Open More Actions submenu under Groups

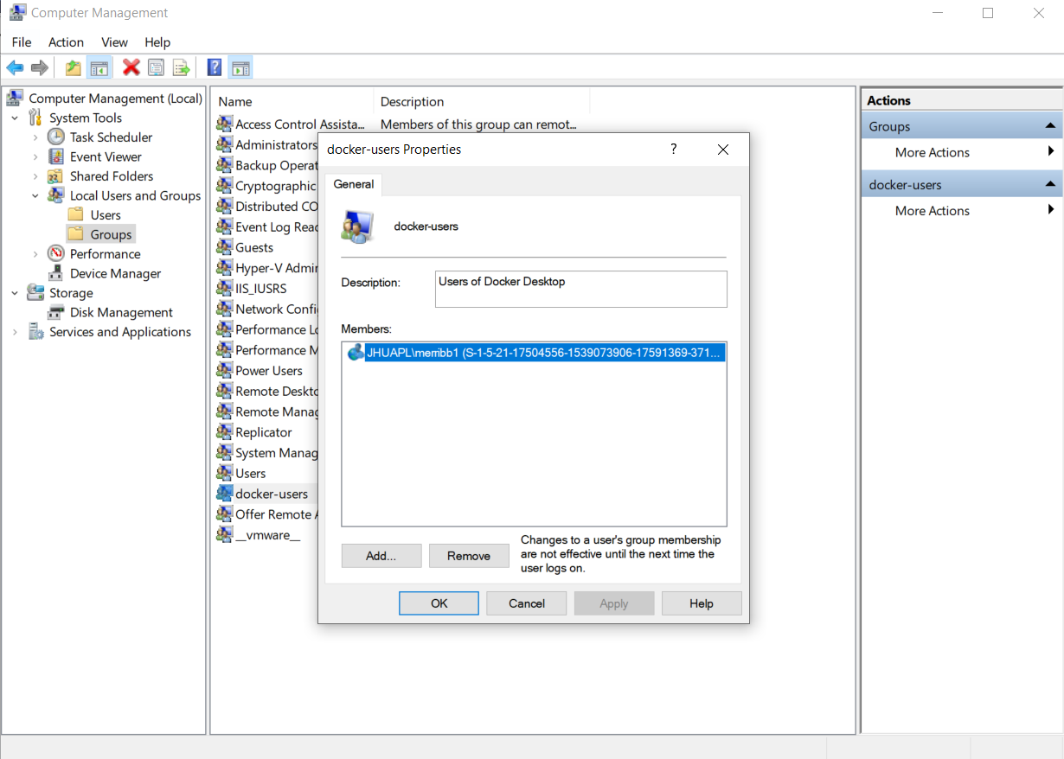[961, 152]
